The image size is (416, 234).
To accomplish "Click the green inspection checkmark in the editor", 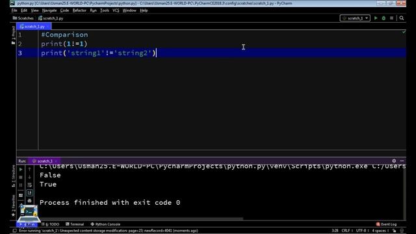I will [404, 32].
